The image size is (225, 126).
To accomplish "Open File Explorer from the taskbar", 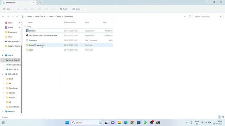I will coord(119,122).
